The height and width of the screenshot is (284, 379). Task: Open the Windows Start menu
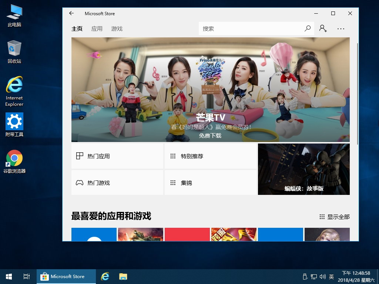(9, 277)
